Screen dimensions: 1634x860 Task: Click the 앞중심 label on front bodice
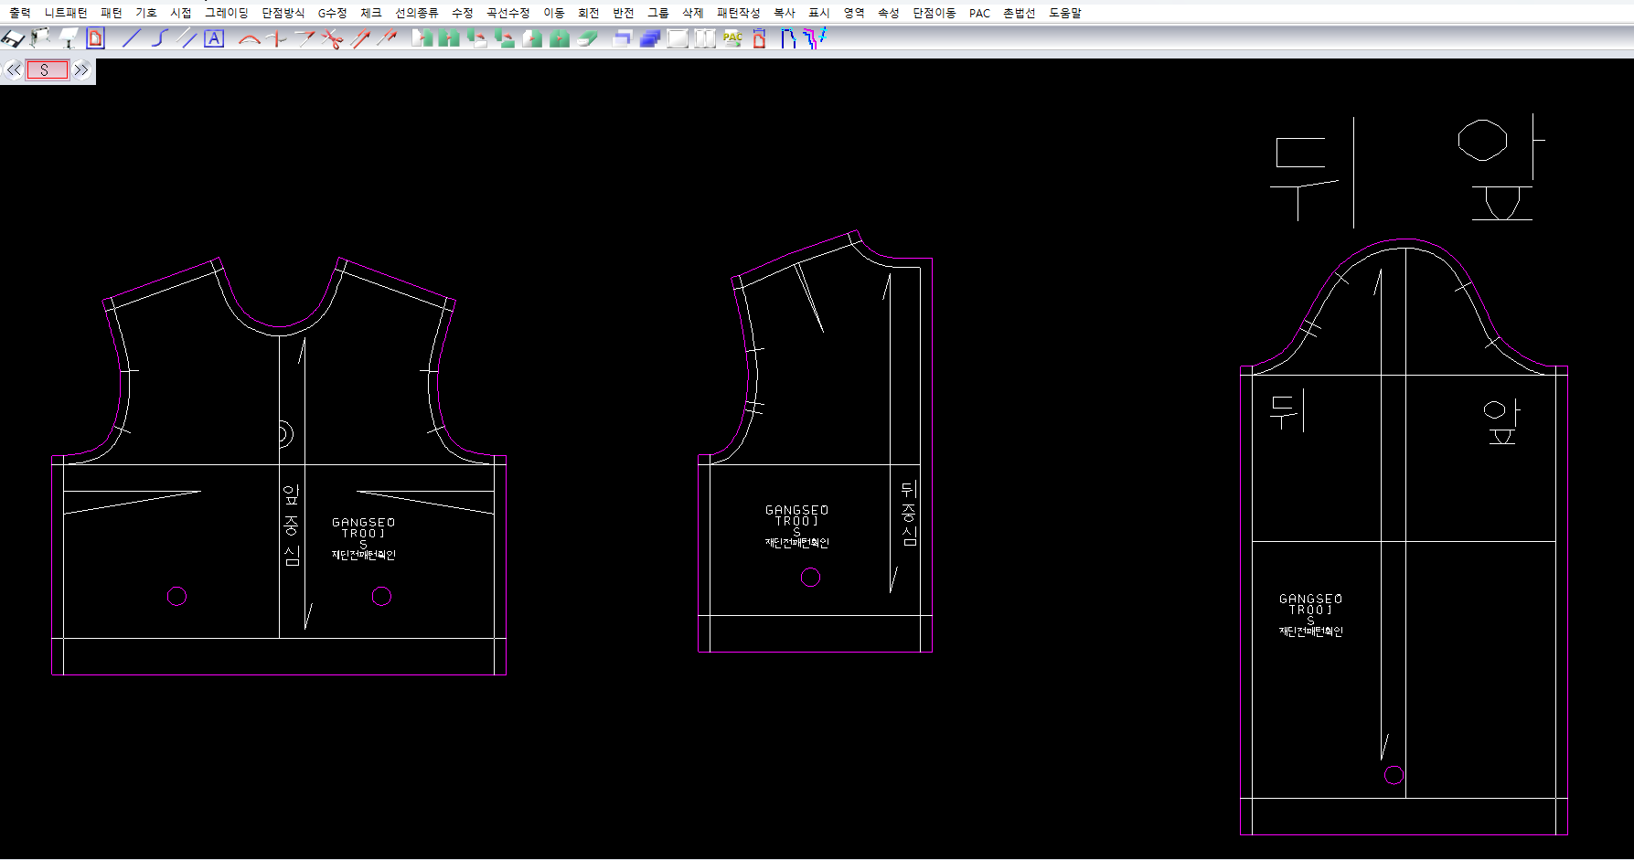tap(291, 525)
